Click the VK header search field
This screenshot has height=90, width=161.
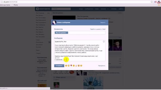61,9
